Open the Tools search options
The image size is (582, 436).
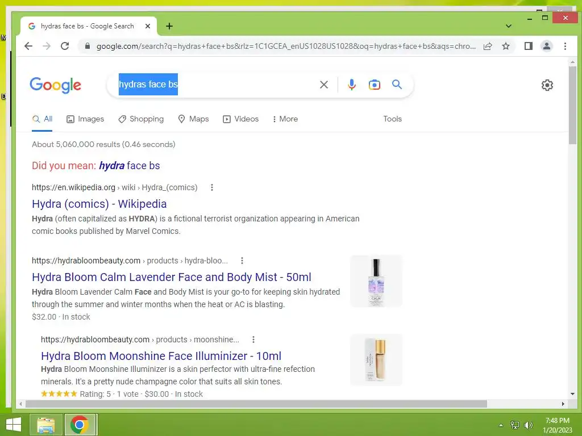[x=392, y=119]
